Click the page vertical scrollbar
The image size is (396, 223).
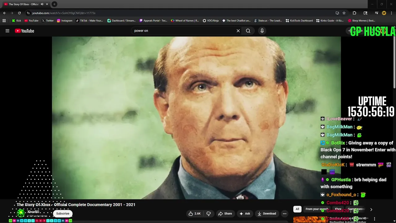394,62
